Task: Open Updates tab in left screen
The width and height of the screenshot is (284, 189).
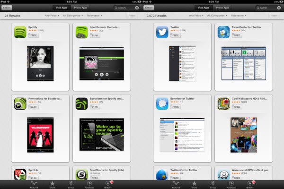Action: 108,185
